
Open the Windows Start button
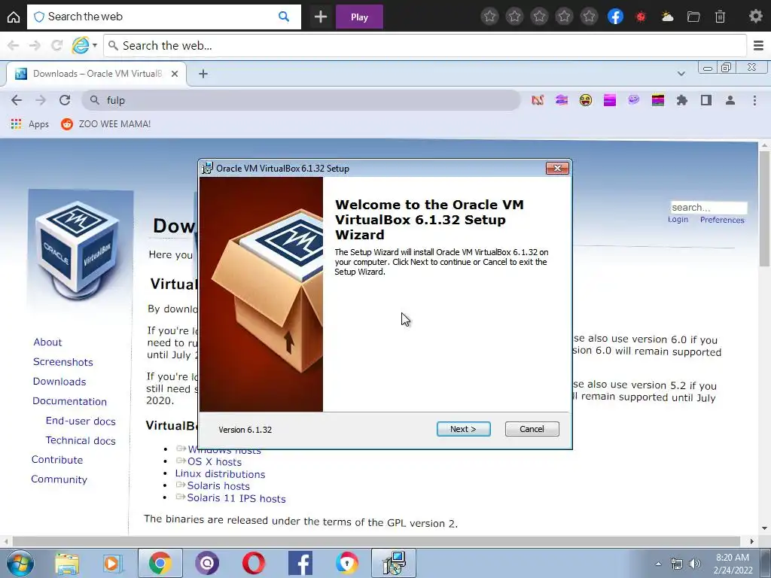20,563
